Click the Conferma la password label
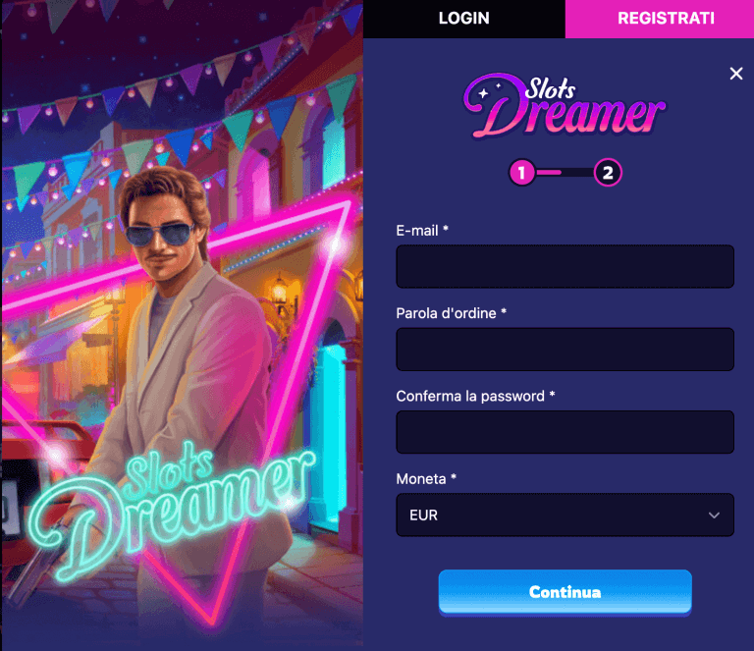Screen dimensions: 754x651 (475, 396)
